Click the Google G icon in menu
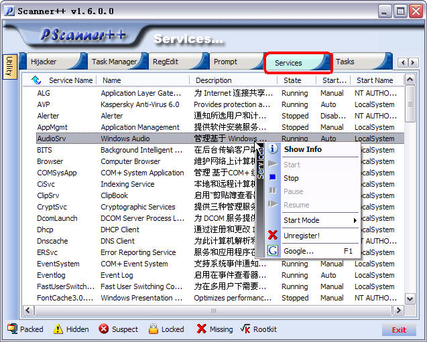Viewport: 427px width, 342px height. (273, 251)
